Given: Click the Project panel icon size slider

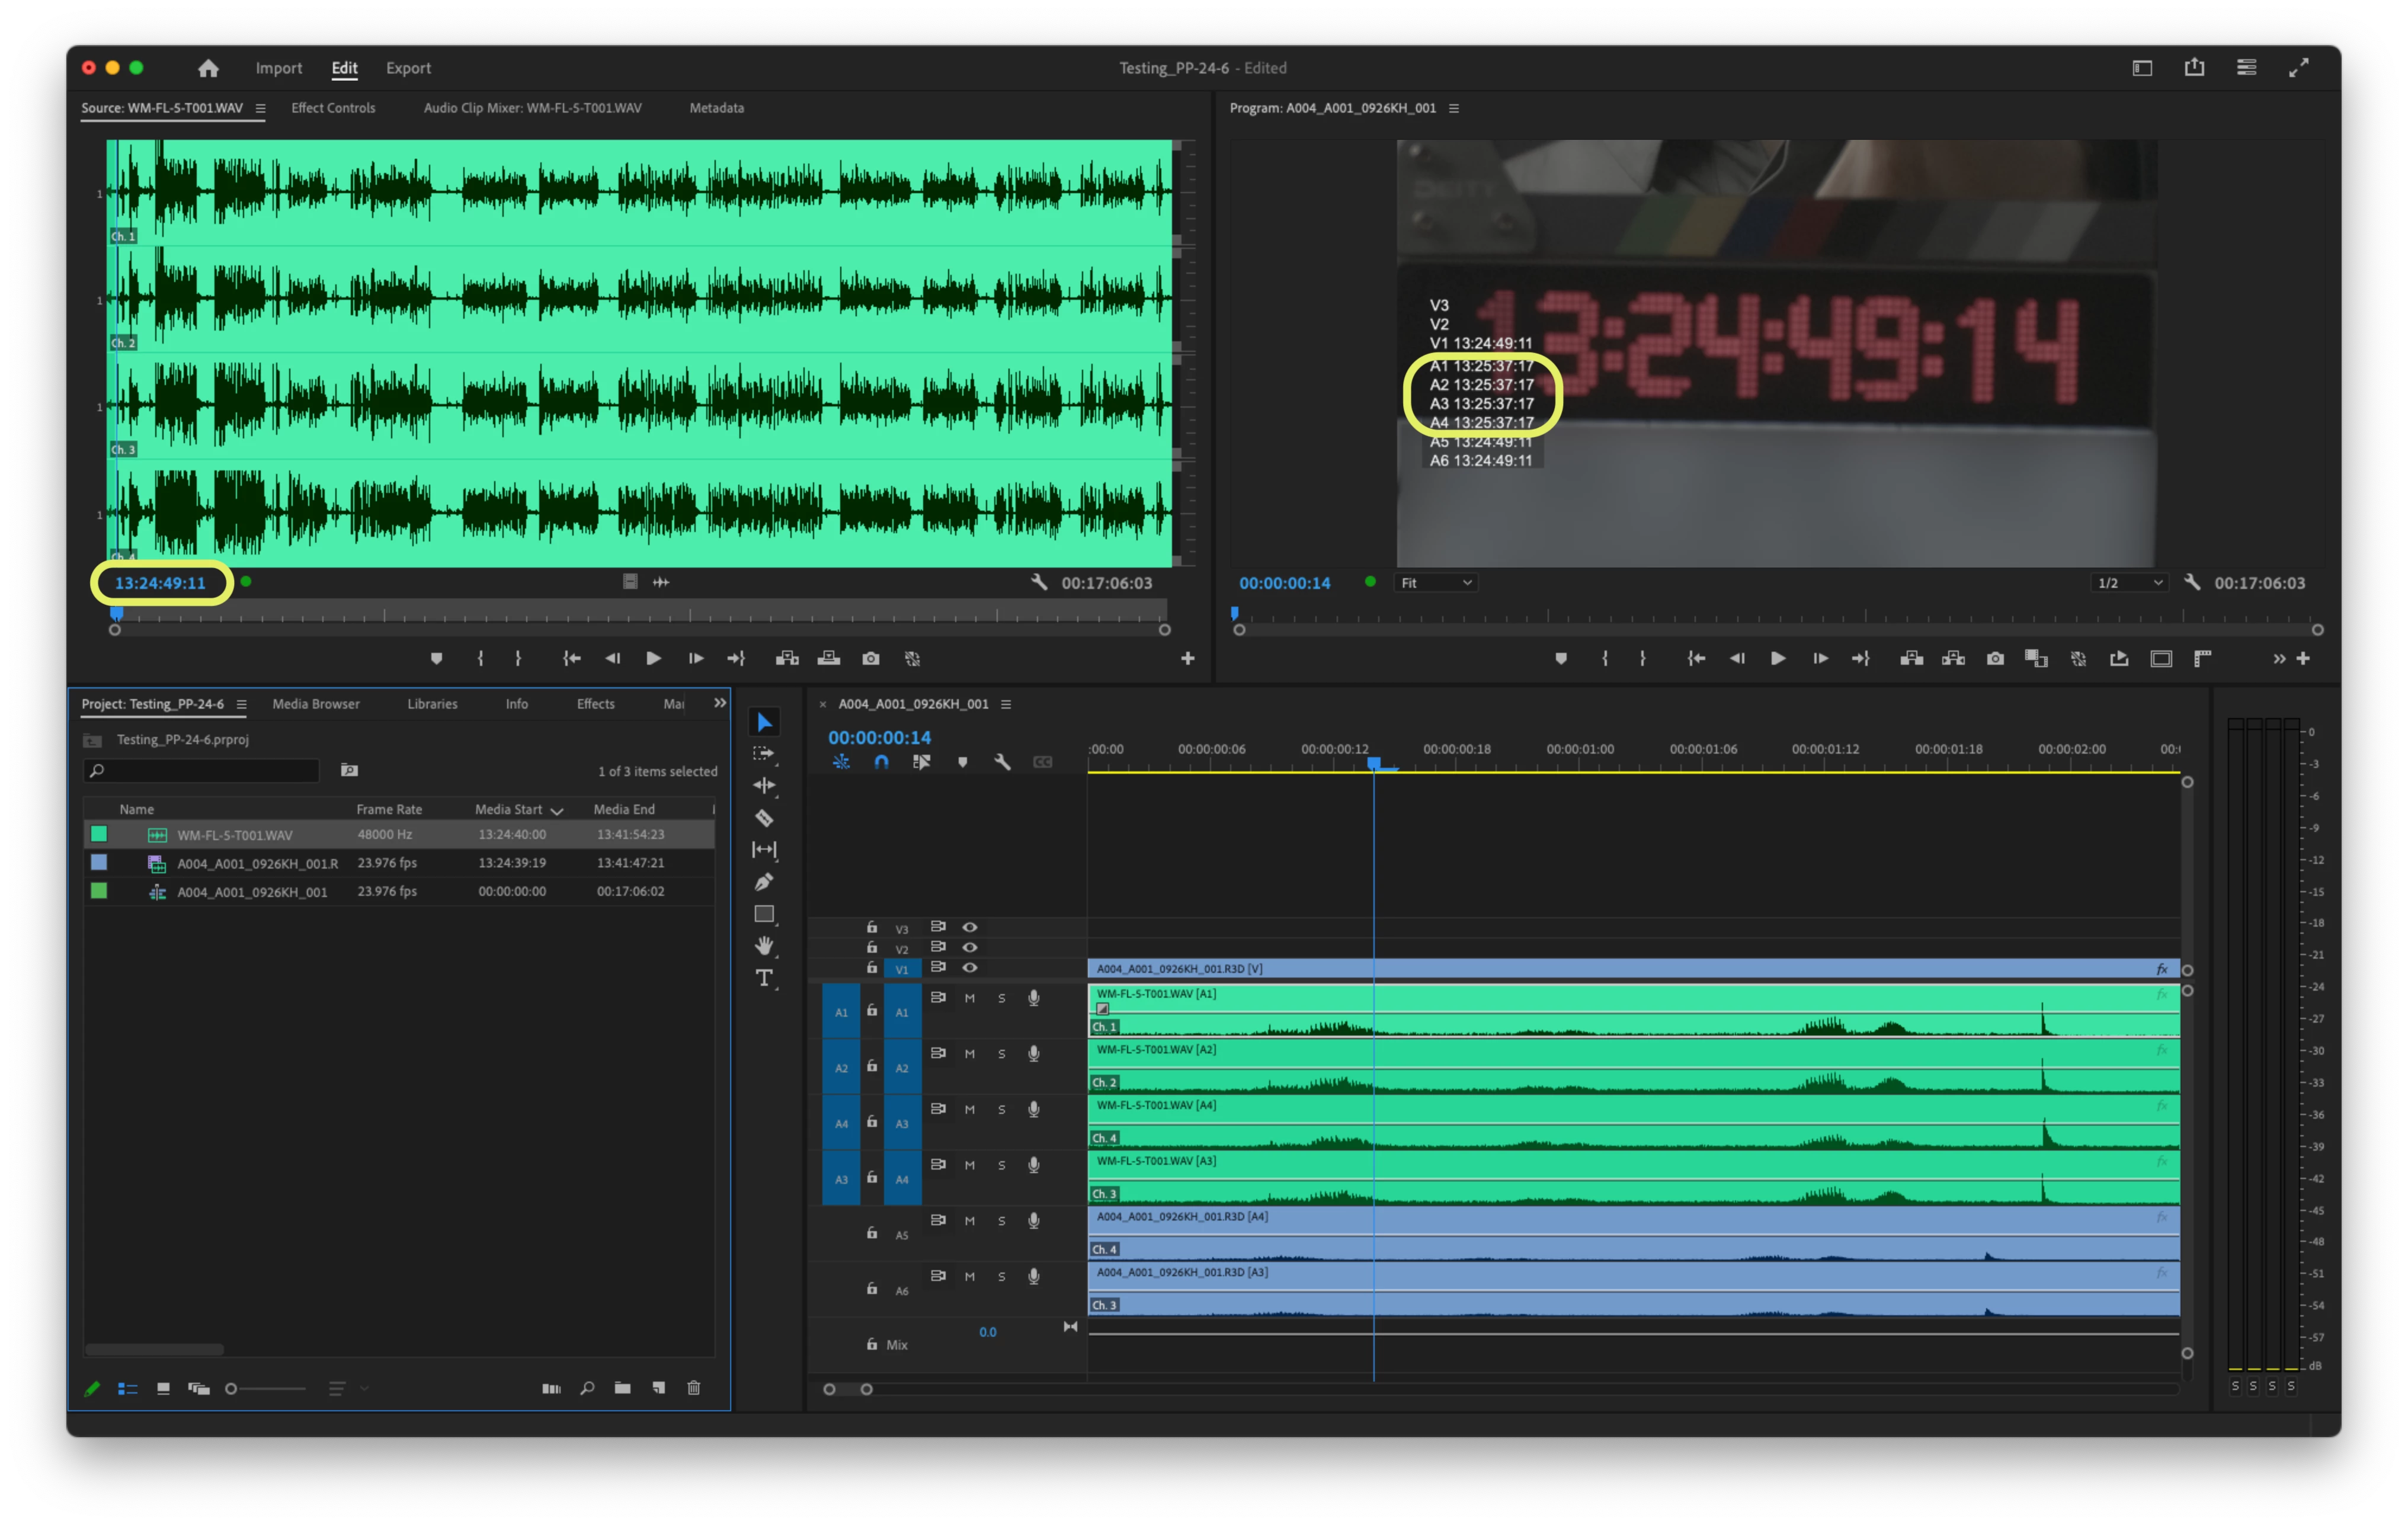Looking at the screenshot, I should click(266, 1389).
